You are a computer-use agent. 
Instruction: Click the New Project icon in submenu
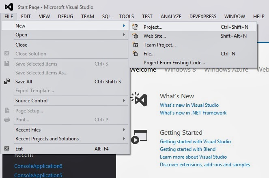(x=136, y=27)
